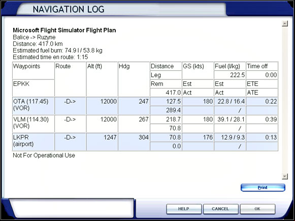
Task: Select the EPKK waypoint cell
Action: 34,88
